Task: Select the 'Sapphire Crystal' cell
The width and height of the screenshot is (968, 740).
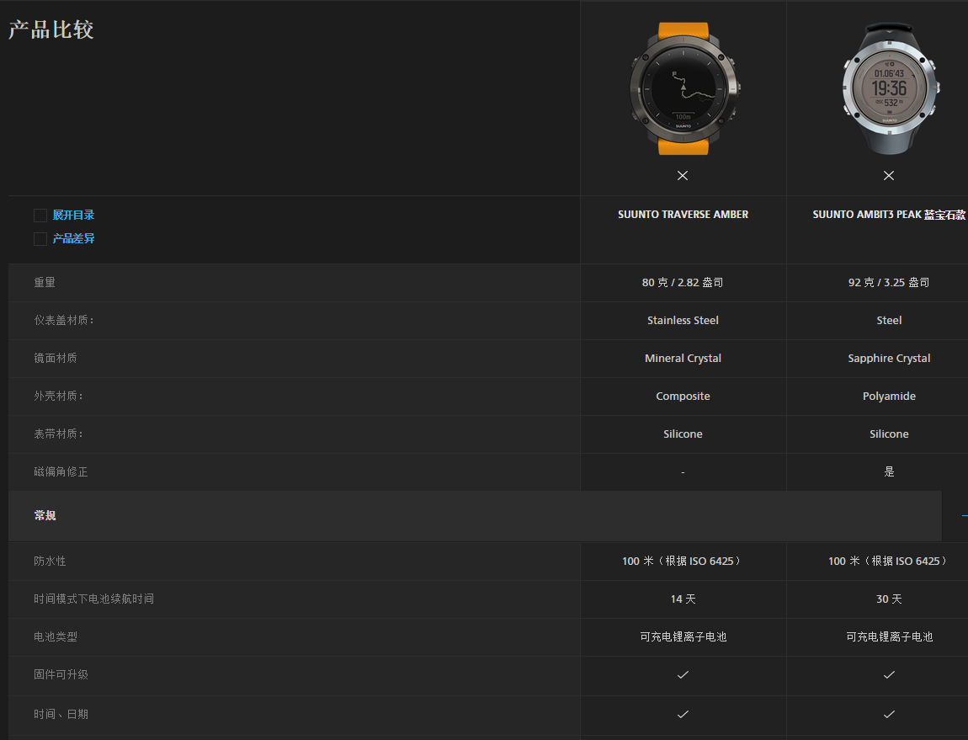Action: point(889,359)
